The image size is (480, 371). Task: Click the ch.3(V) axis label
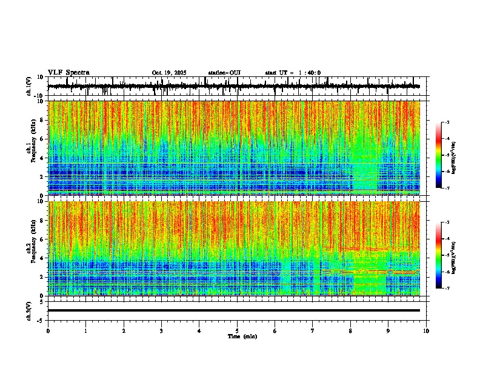(x=29, y=312)
